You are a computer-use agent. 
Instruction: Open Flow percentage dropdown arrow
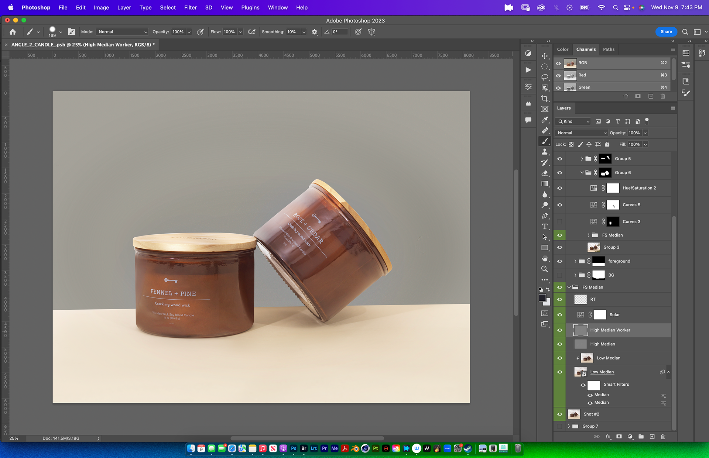(x=240, y=32)
